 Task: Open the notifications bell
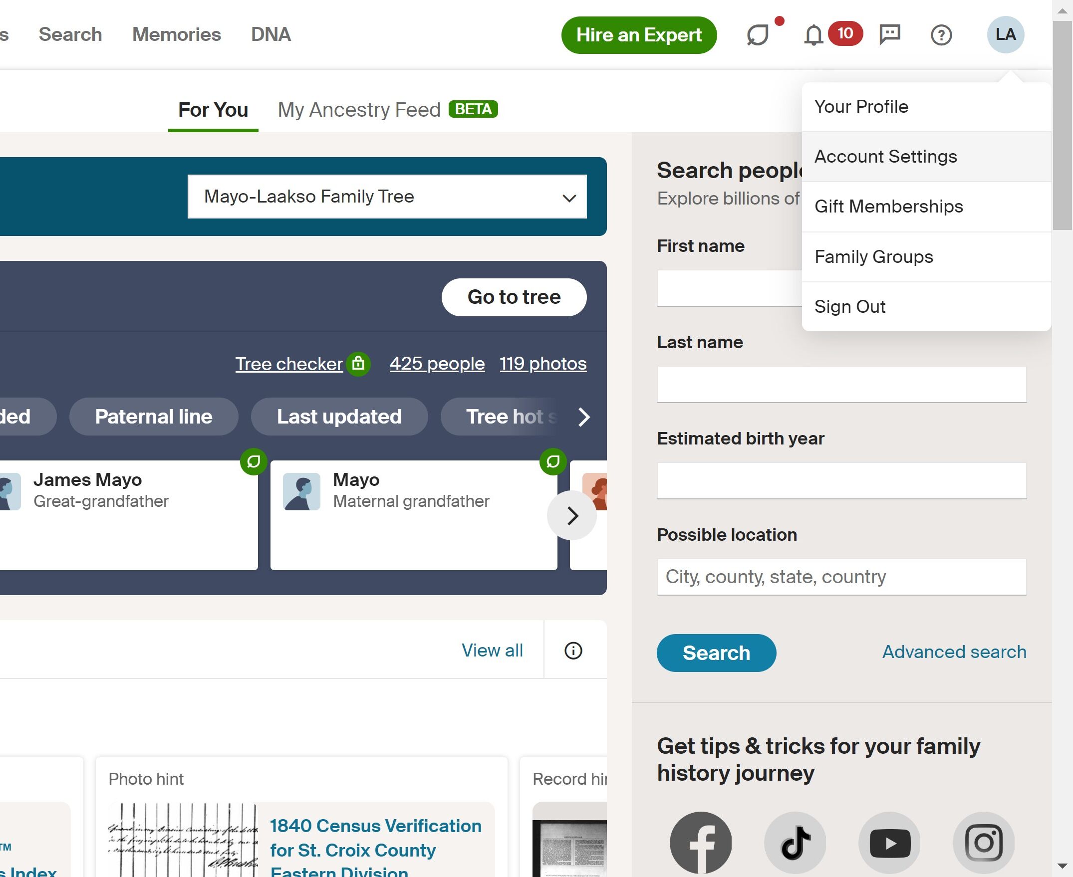point(813,34)
